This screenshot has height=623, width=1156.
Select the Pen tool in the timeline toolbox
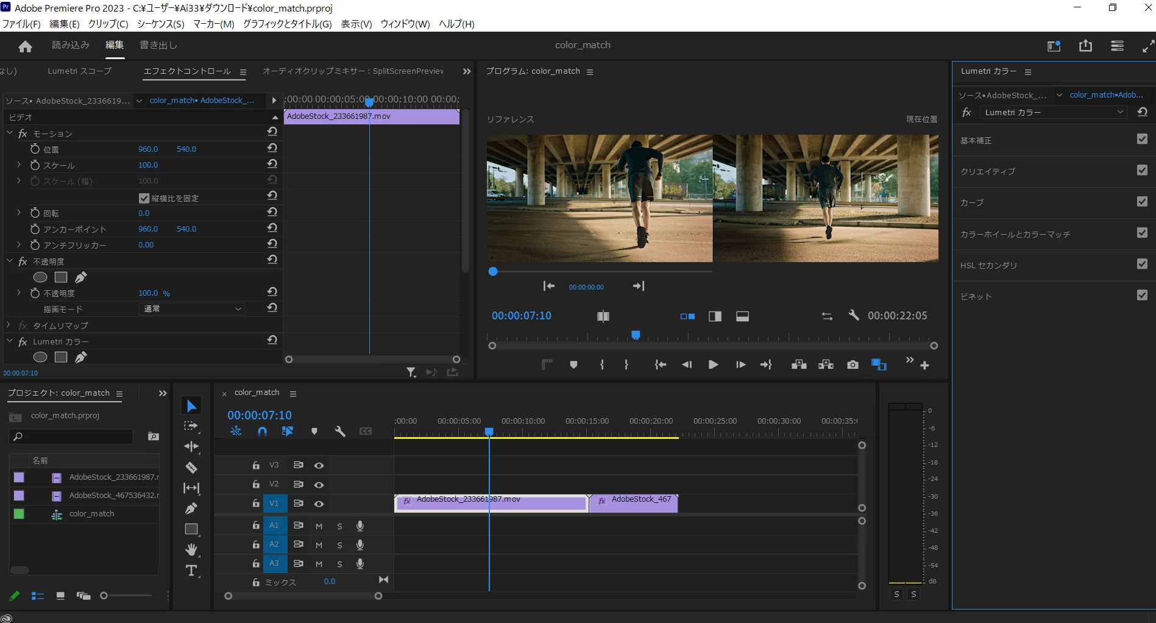[x=191, y=508]
